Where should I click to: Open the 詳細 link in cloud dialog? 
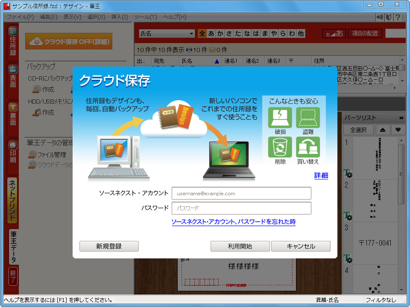(x=321, y=175)
